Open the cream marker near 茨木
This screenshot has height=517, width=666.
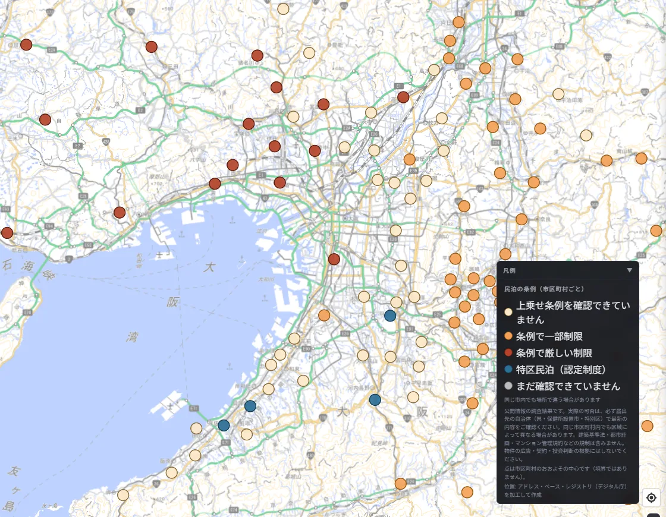[371, 112]
